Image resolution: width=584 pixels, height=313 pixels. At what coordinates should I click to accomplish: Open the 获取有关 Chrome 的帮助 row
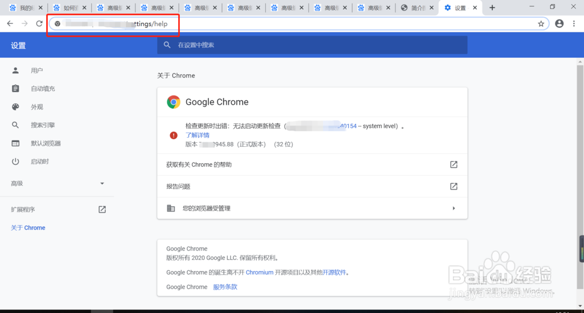tap(312, 164)
